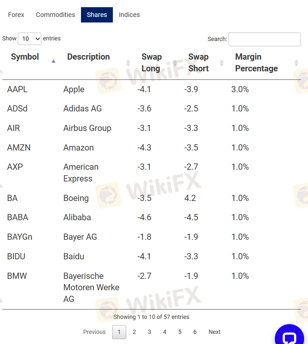The height and width of the screenshot is (344, 308).
Task: Click the Next pagination button
Action: click(x=214, y=332)
